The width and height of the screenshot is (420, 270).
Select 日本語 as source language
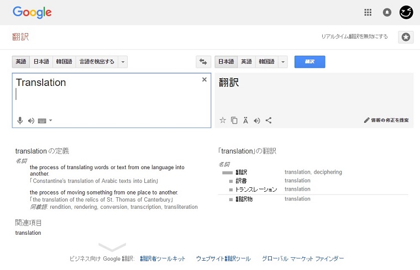point(41,62)
